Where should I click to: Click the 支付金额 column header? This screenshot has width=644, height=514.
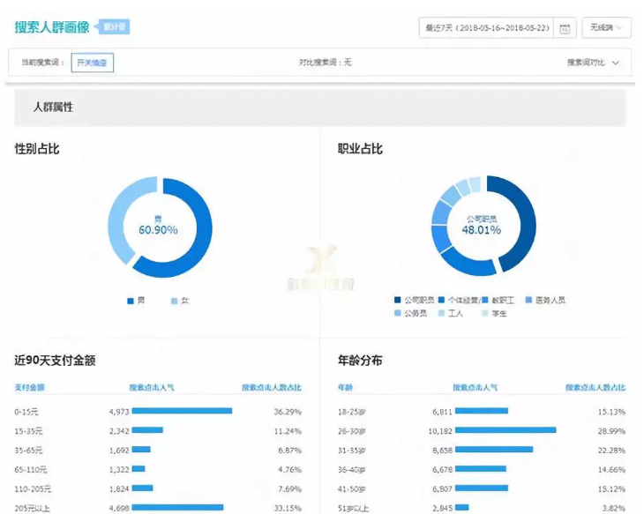(29, 387)
